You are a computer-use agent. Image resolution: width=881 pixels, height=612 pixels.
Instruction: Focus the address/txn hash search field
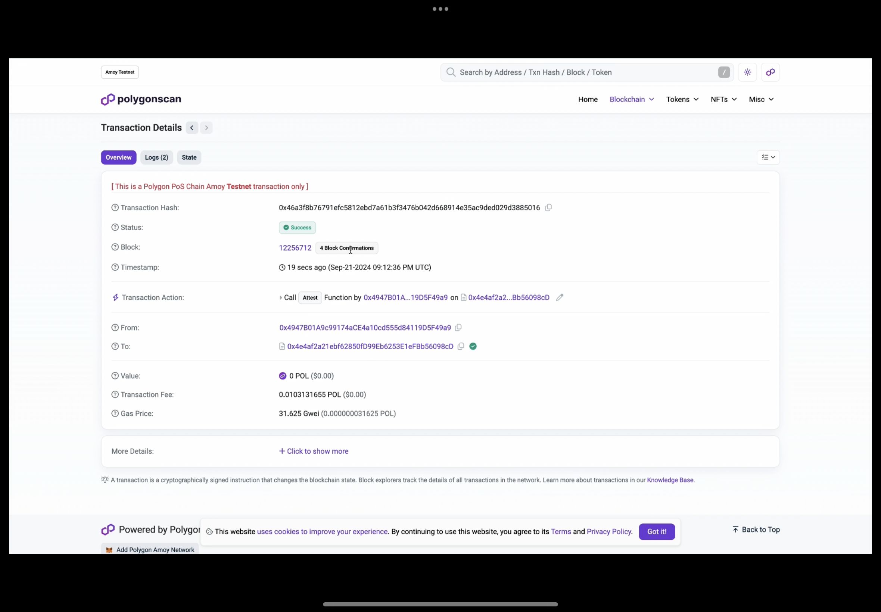(587, 72)
